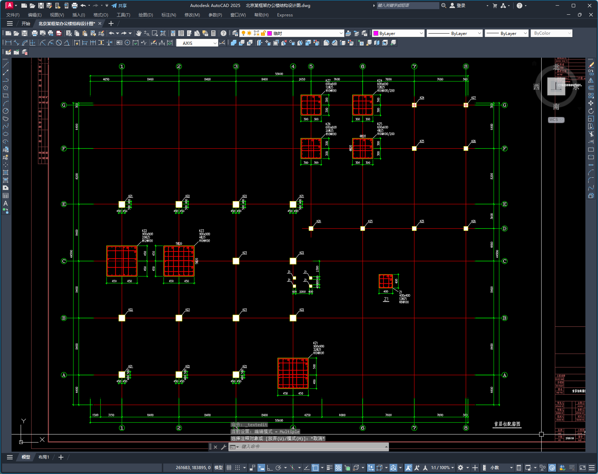
Task: Switch to the 布局1 layout tab
Action: coord(44,457)
